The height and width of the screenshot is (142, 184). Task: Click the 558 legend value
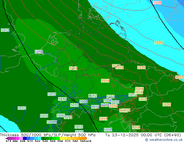tap(60, 141)
